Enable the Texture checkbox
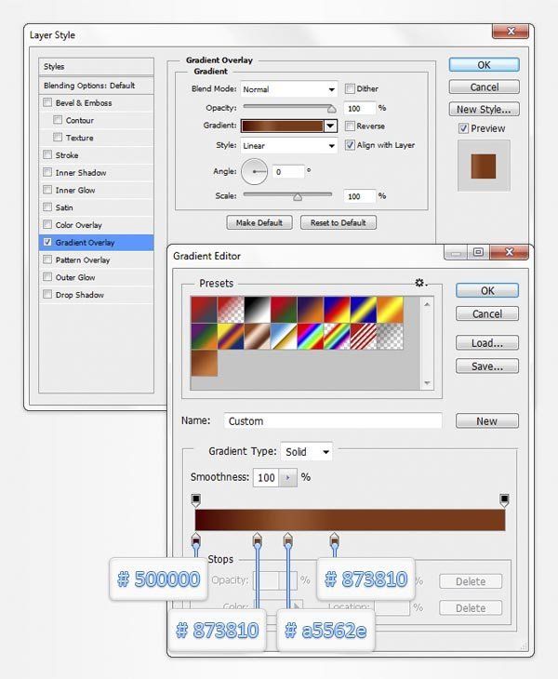 [x=58, y=138]
